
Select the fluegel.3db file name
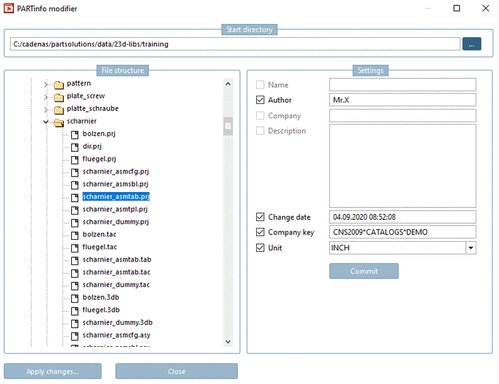(101, 310)
